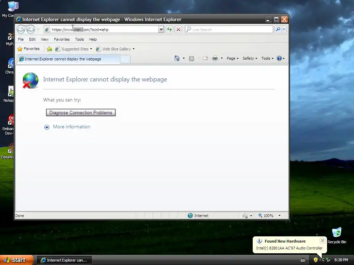Click the More information link text
Image resolution: width=354 pixels, height=265 pixels.
tap(72, 127)
